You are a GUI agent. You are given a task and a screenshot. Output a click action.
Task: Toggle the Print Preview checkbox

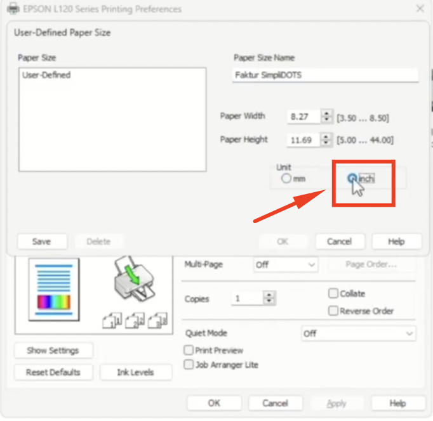(x=189, y=350)
